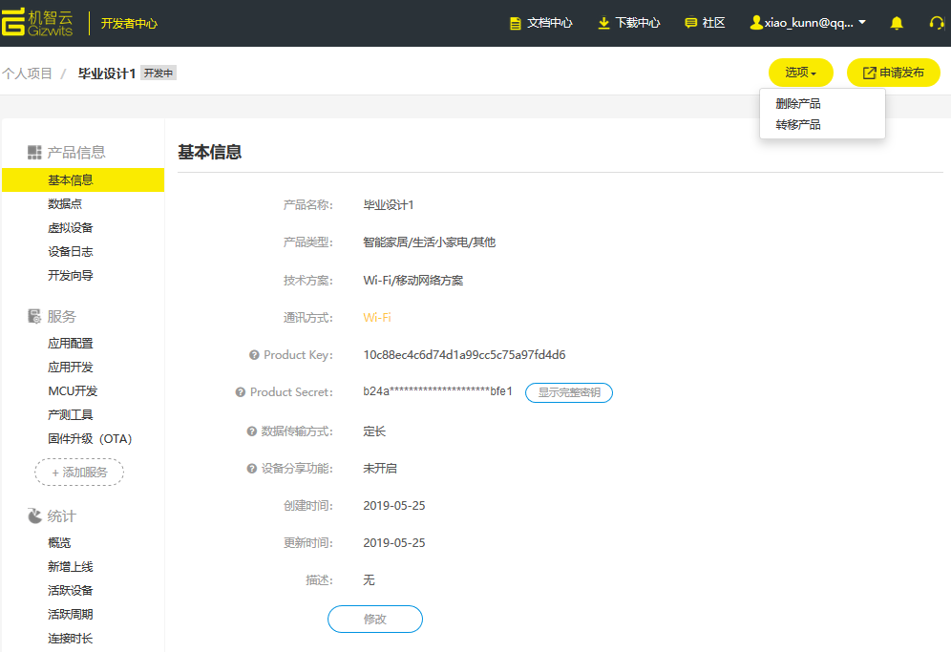Click the headset support icon
The height and width of the screenshot is (652, 951).
click(937, 23)
